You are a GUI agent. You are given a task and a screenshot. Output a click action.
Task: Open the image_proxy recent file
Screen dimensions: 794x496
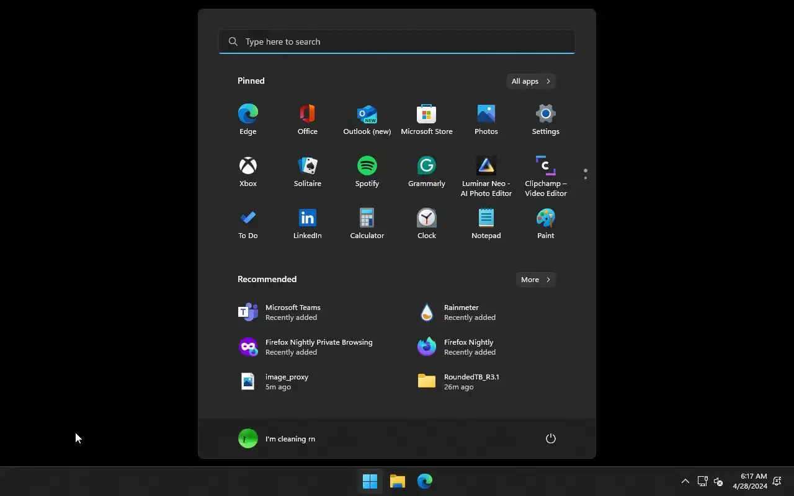(308, 381)
